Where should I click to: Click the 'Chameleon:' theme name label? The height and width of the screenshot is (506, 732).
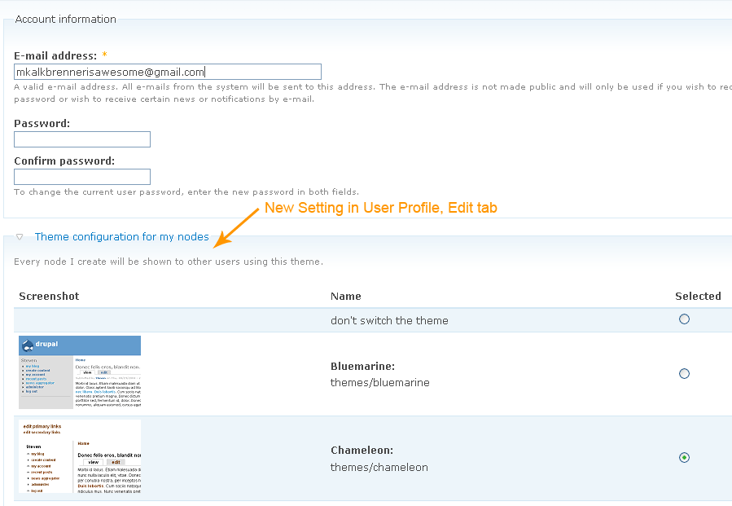click(x=362, y=450)
